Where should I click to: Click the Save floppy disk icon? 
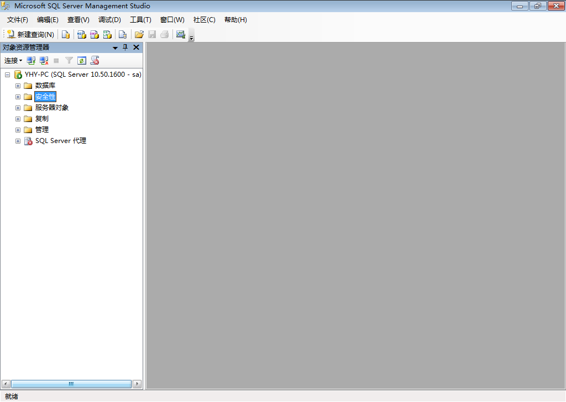click(x=152, y=35)
